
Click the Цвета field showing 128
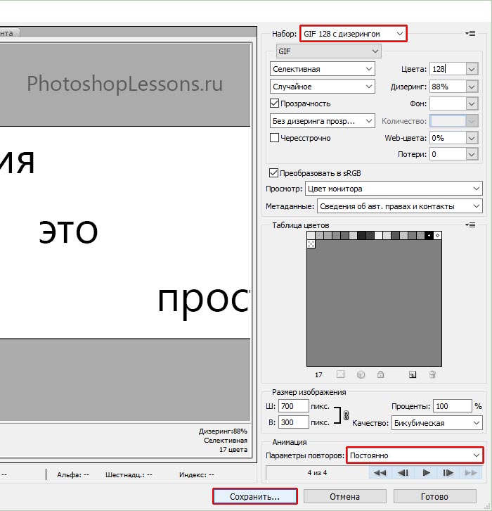(x=448, y=69)
